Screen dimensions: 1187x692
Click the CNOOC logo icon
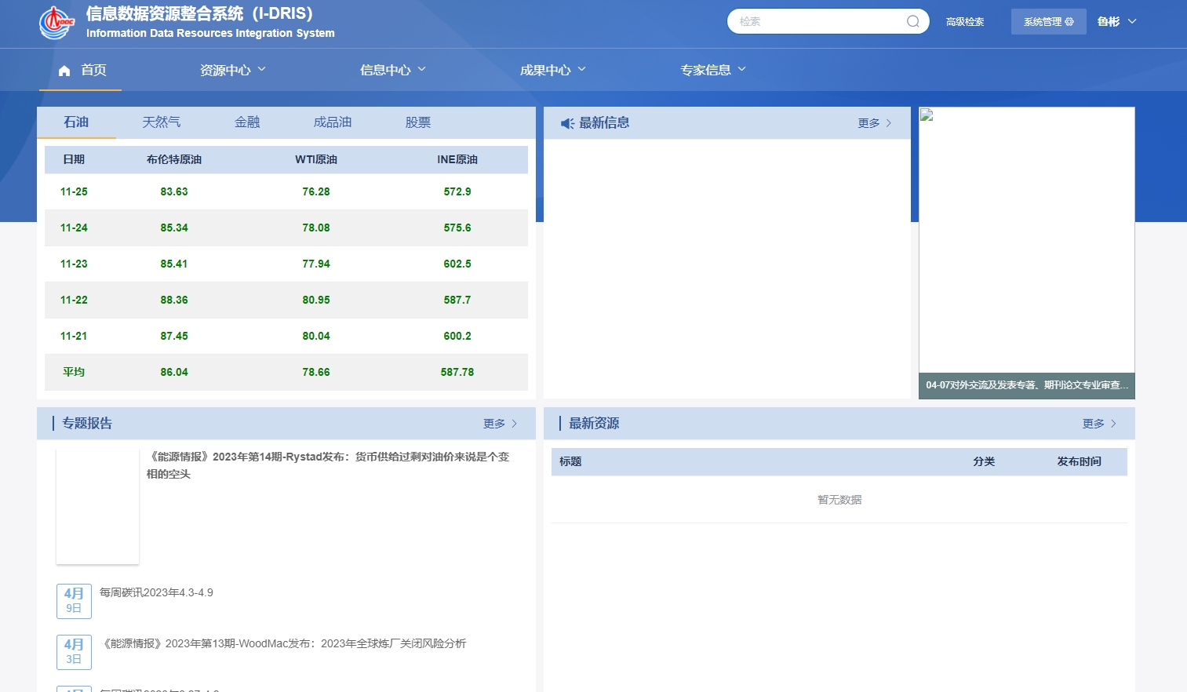pyautogui.click(x=56, y=23)
